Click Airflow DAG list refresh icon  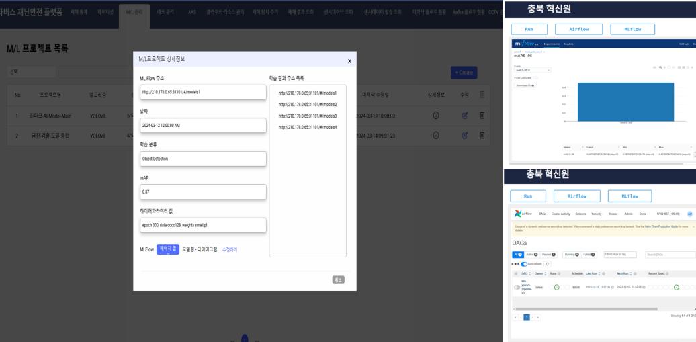pos(548,264)
